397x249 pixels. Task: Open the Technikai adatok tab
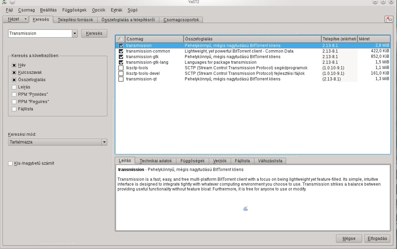(x=156, y=161)
